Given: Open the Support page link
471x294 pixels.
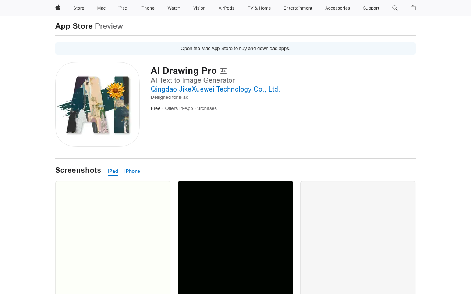Looking at the screenshot, I should (371, 8).
